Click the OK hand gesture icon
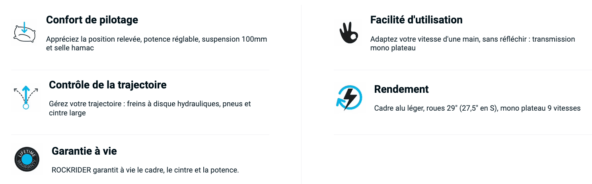The image size is (592, 184). point(349,33)
